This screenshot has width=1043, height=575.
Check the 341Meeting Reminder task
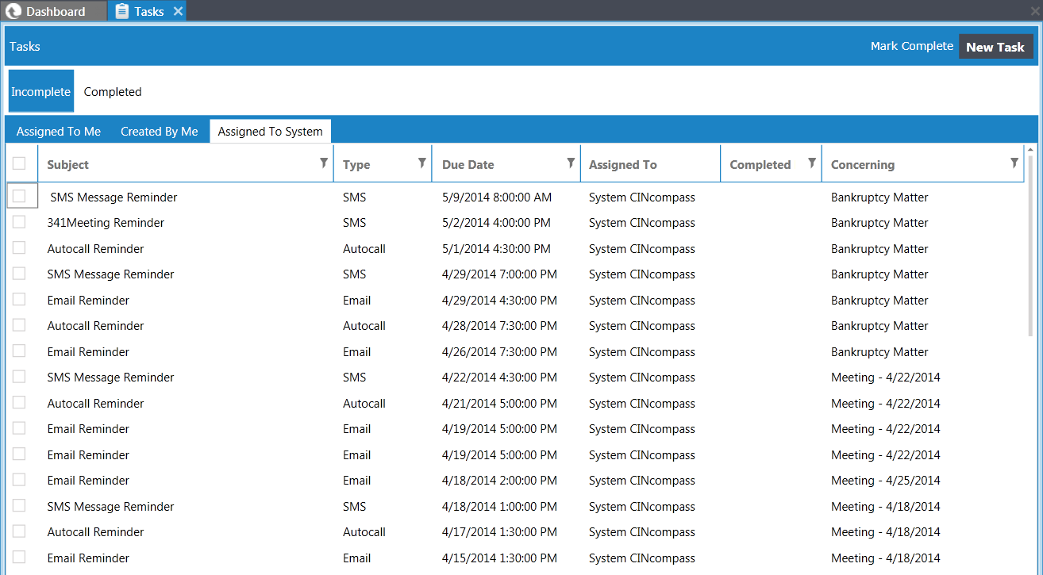click(x=18, y=222)
